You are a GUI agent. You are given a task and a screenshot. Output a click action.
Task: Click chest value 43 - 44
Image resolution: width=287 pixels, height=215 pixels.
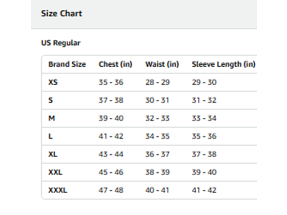pyautogui.click(x=111, y=154)
